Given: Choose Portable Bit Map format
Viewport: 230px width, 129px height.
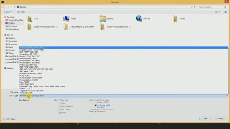Looking at the screenshot, I should coord(124,86).
